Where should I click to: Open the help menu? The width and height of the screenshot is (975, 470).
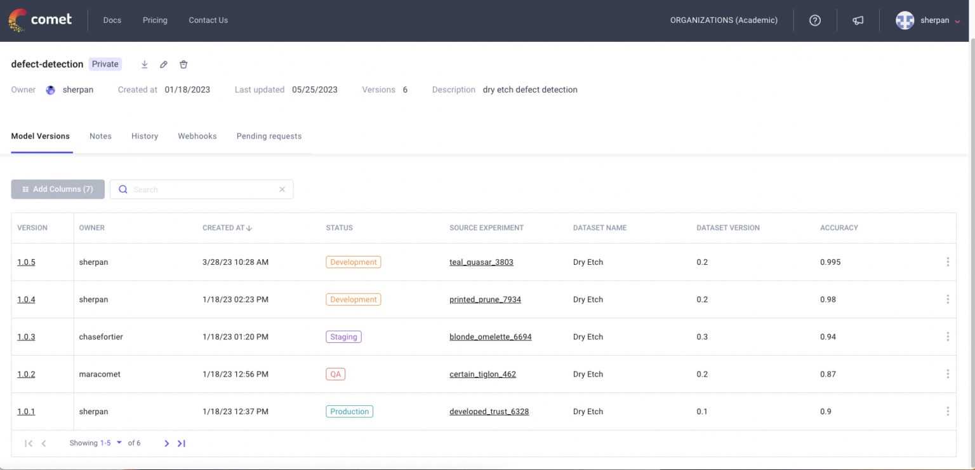click(815, 20)
